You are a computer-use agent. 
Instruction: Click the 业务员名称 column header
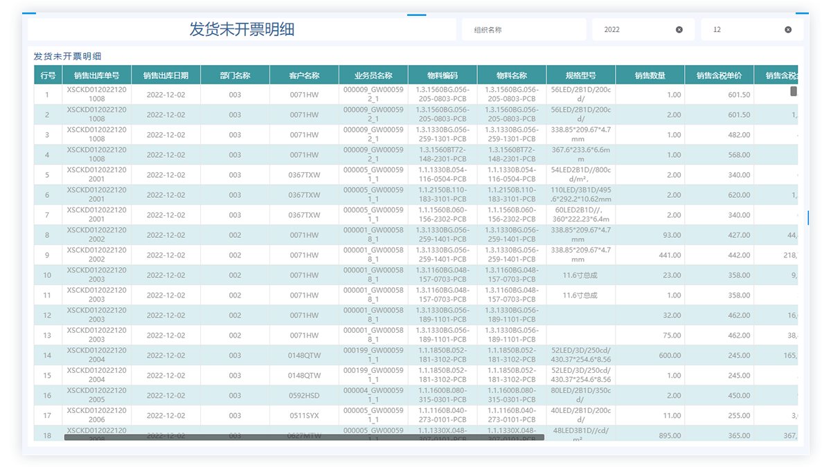pos(373,75)
